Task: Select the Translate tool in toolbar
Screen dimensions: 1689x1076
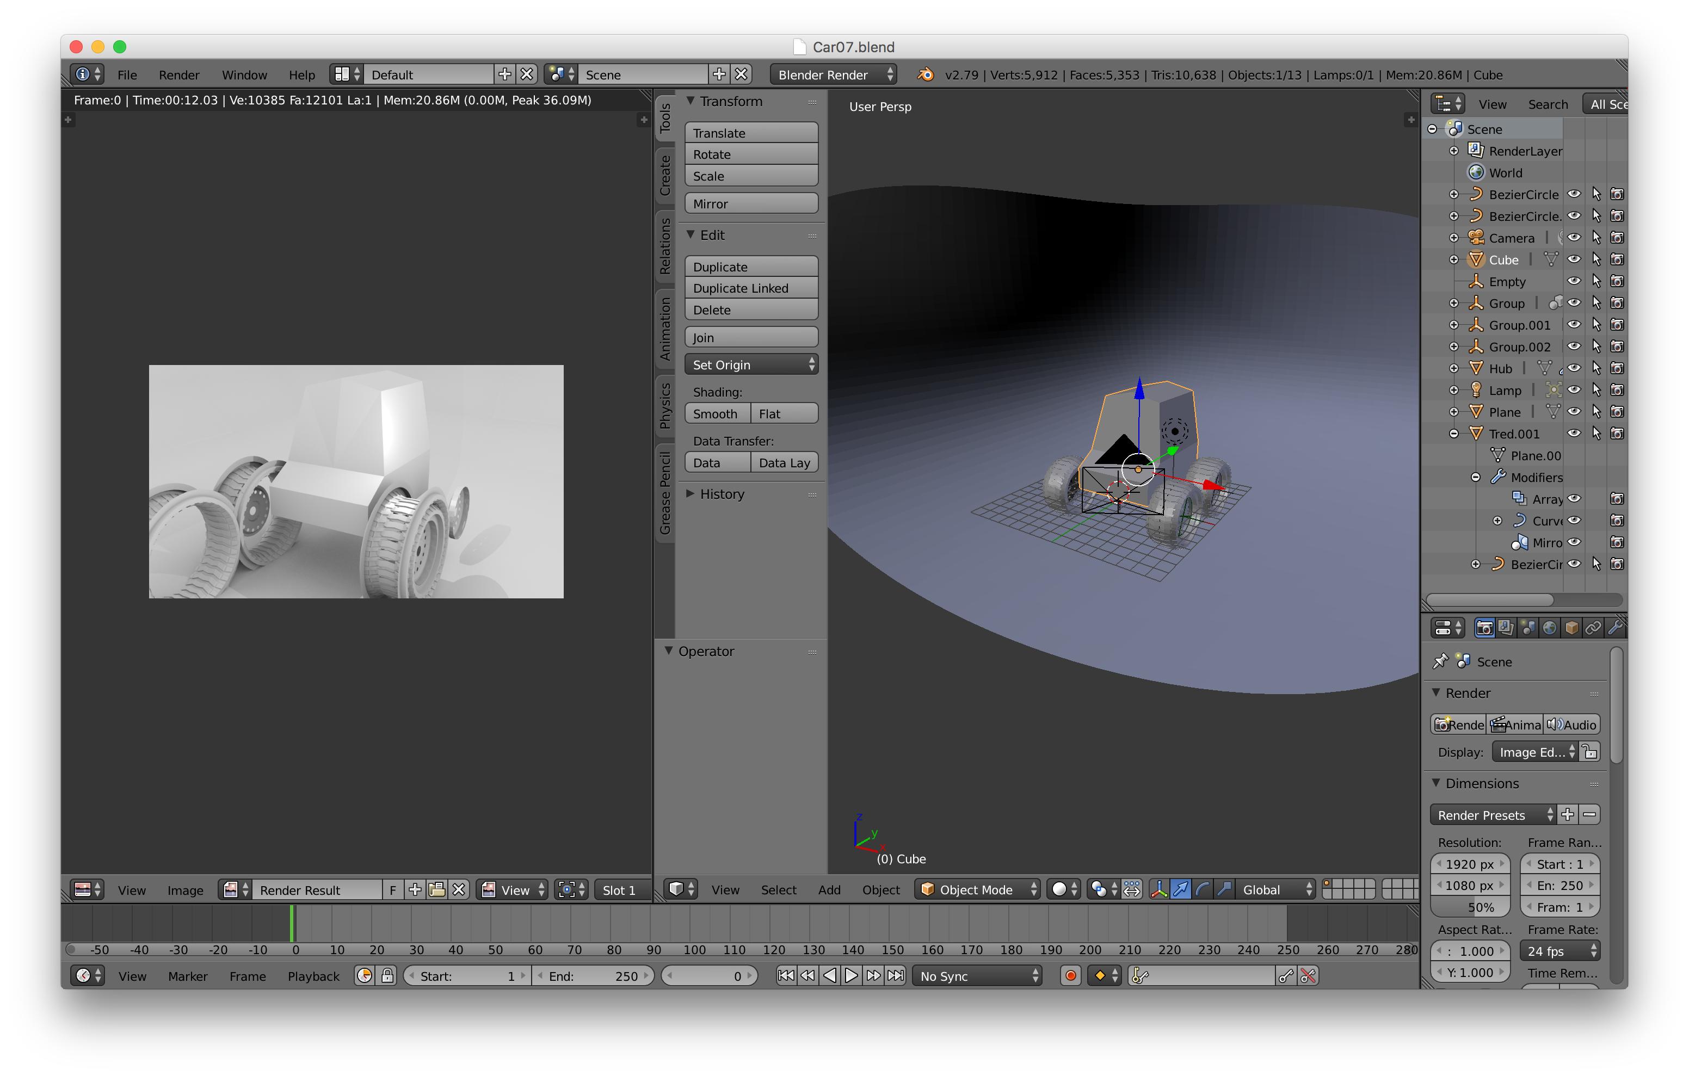Action: coord(749,132)
